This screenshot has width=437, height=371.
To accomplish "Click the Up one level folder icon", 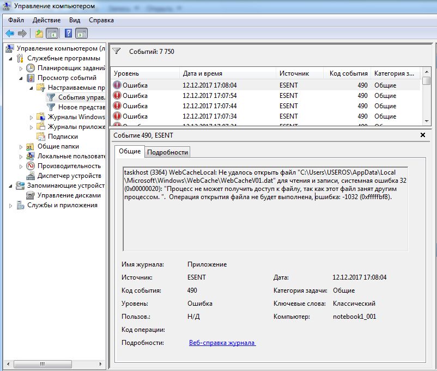I will tap(39, 34).
